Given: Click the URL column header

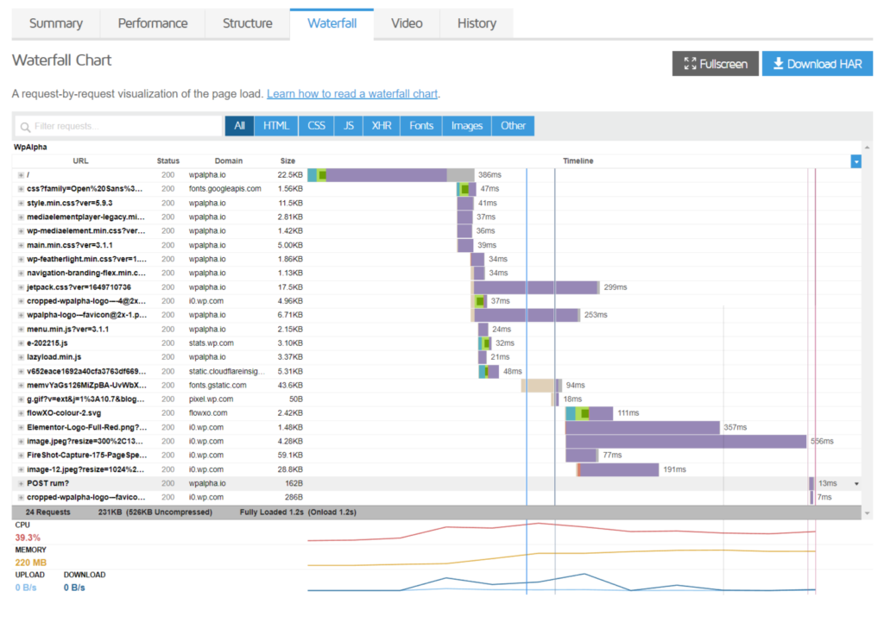Looking at the screenshot, I should [80, 161].
